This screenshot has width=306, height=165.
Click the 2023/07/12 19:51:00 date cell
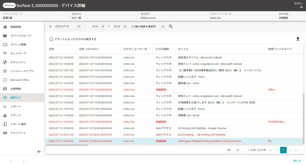(61, 70)
